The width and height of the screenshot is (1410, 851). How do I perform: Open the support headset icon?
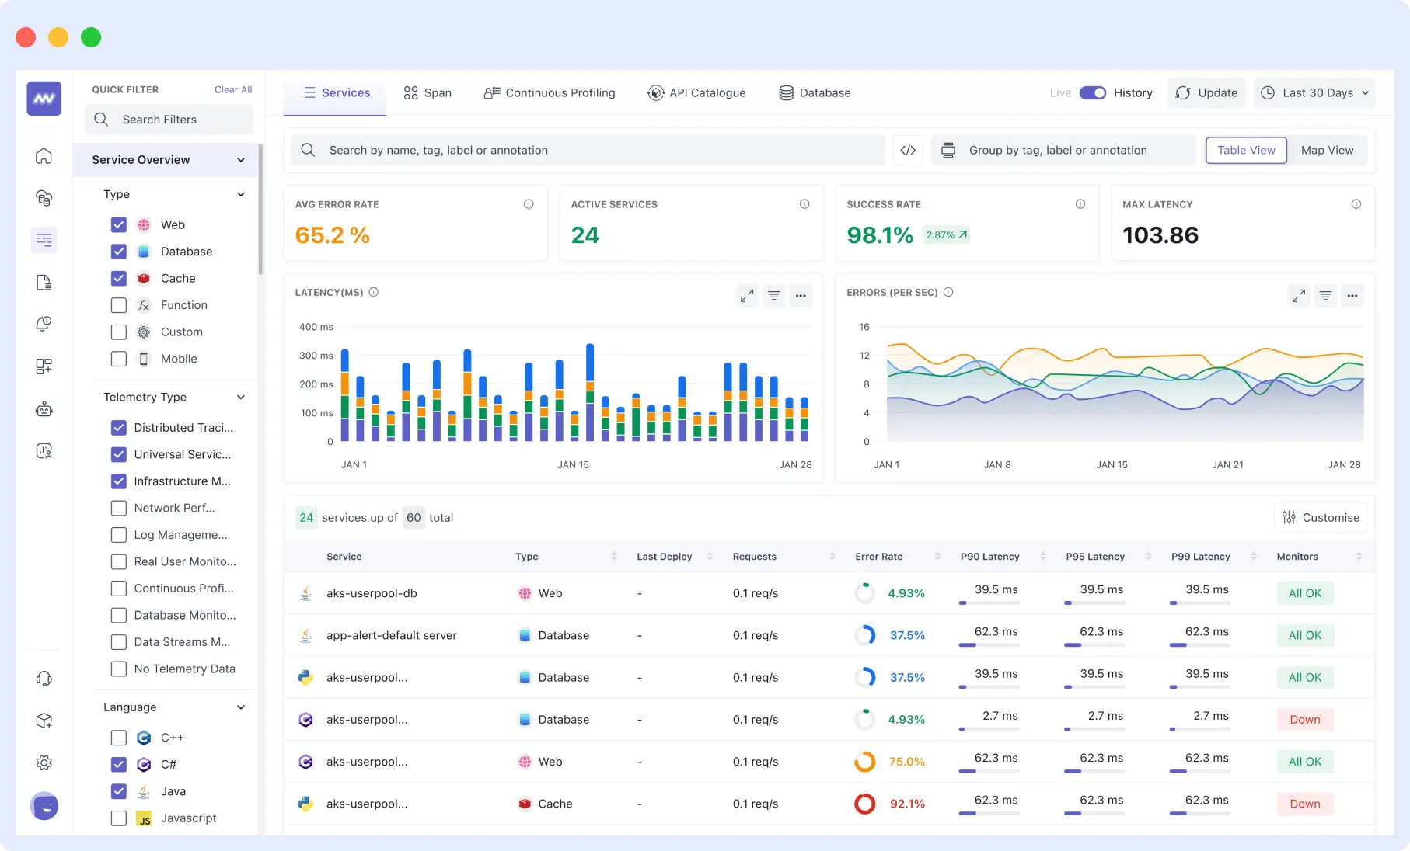tap(44, 678)
